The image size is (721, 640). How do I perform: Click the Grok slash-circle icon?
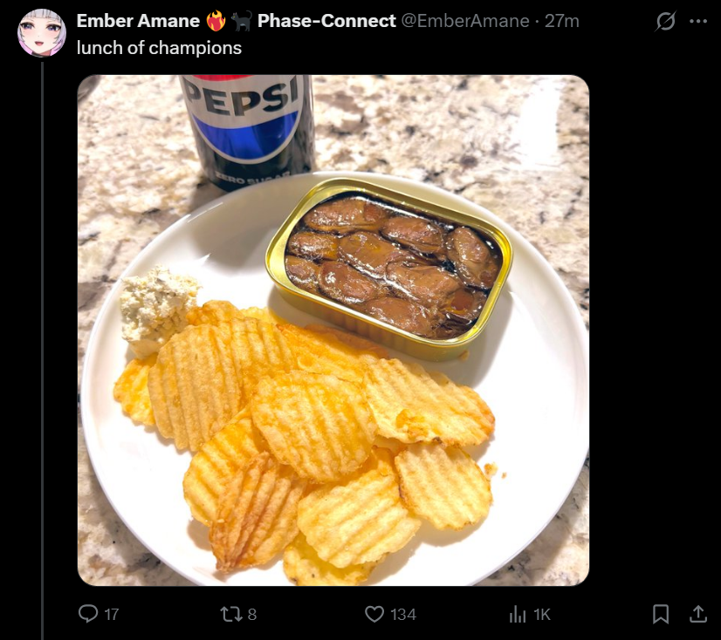[x=665, y=21]
